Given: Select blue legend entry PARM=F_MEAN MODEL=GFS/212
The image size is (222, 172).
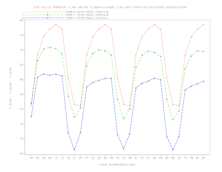Looking at the screenshot, I should (87, 18).
